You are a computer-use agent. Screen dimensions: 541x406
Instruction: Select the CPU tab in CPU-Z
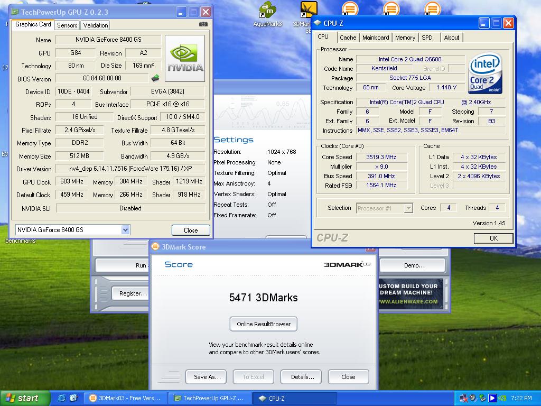pyautogui.click(x=323, y=36)
